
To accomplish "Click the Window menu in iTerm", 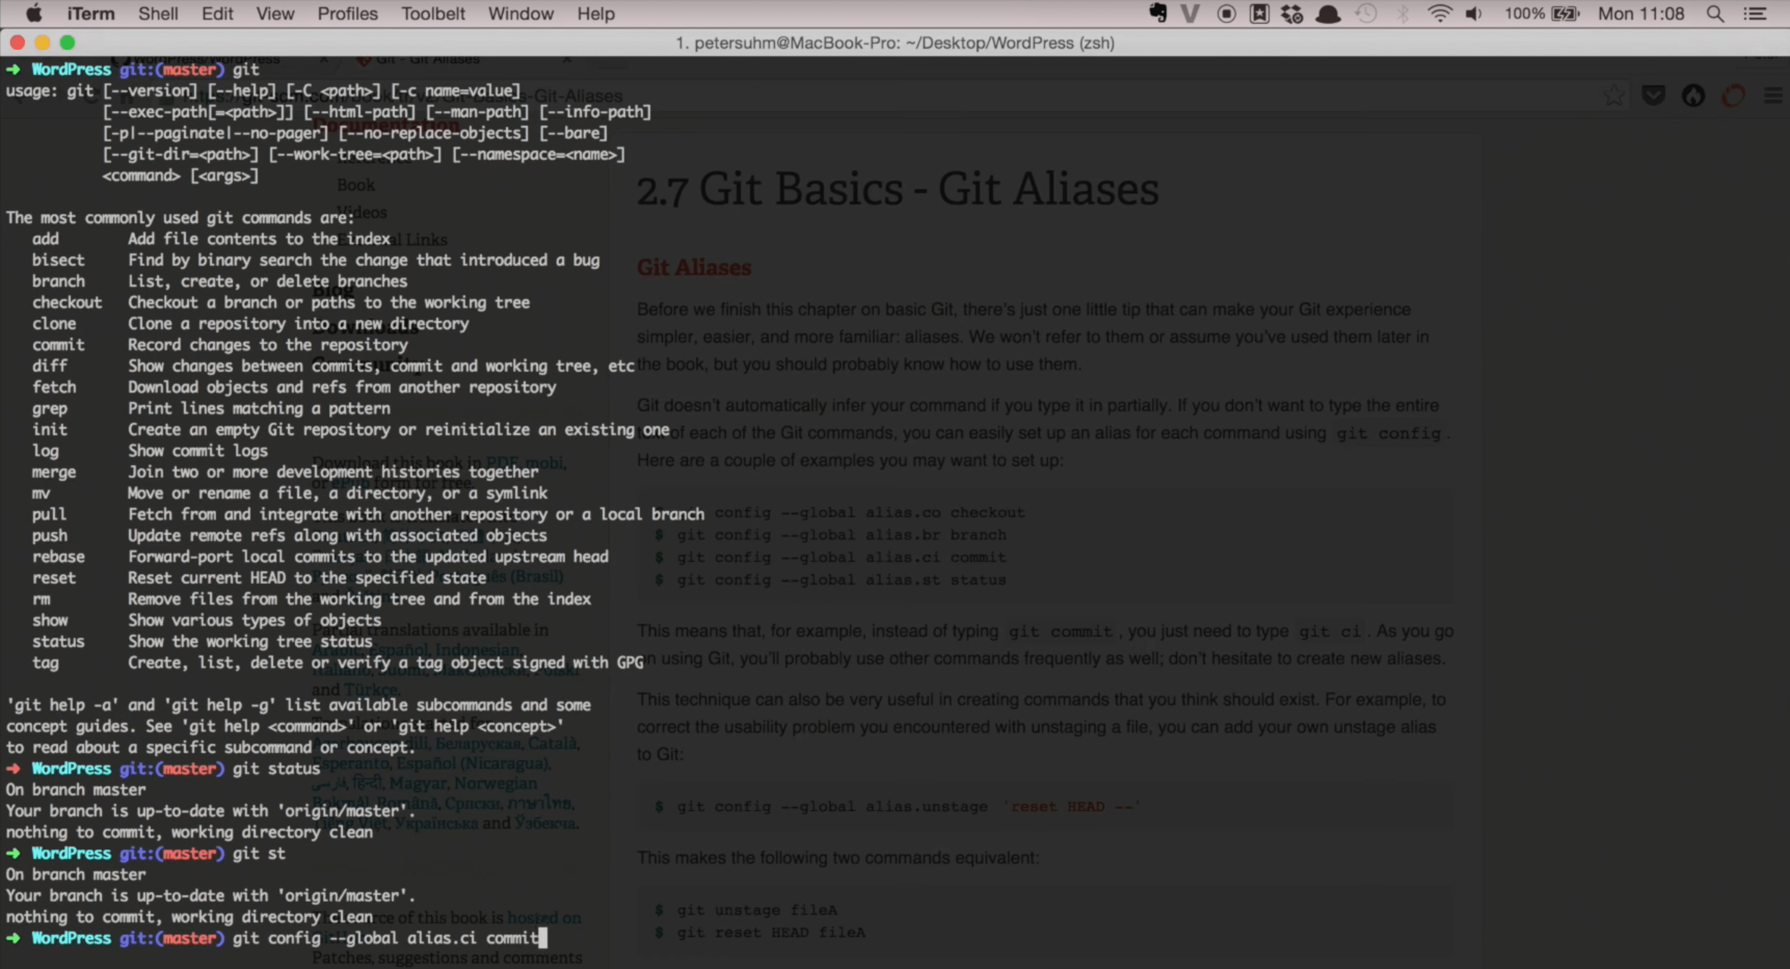I will point(522,13).
